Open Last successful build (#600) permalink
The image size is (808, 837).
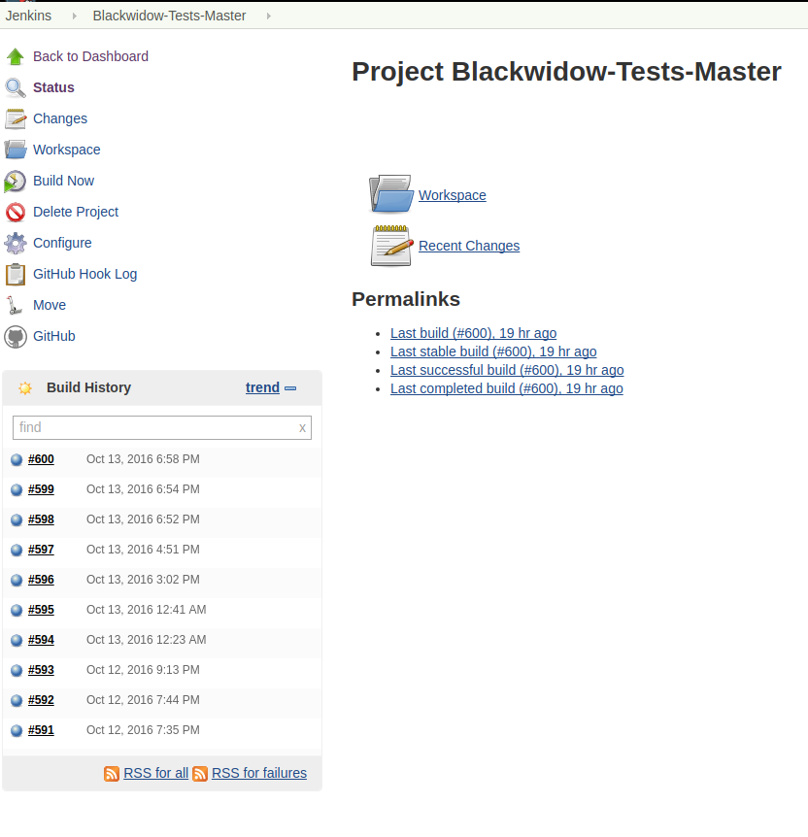[x=507, y=370]
